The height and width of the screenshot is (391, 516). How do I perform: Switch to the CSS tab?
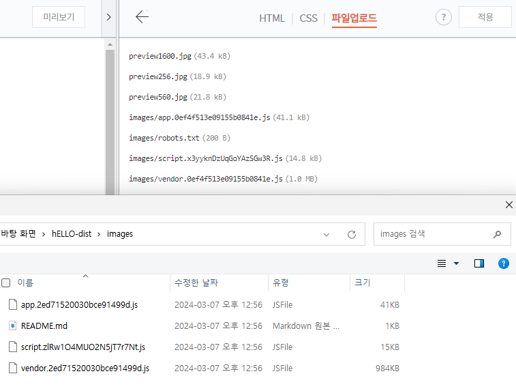[308, 18]
